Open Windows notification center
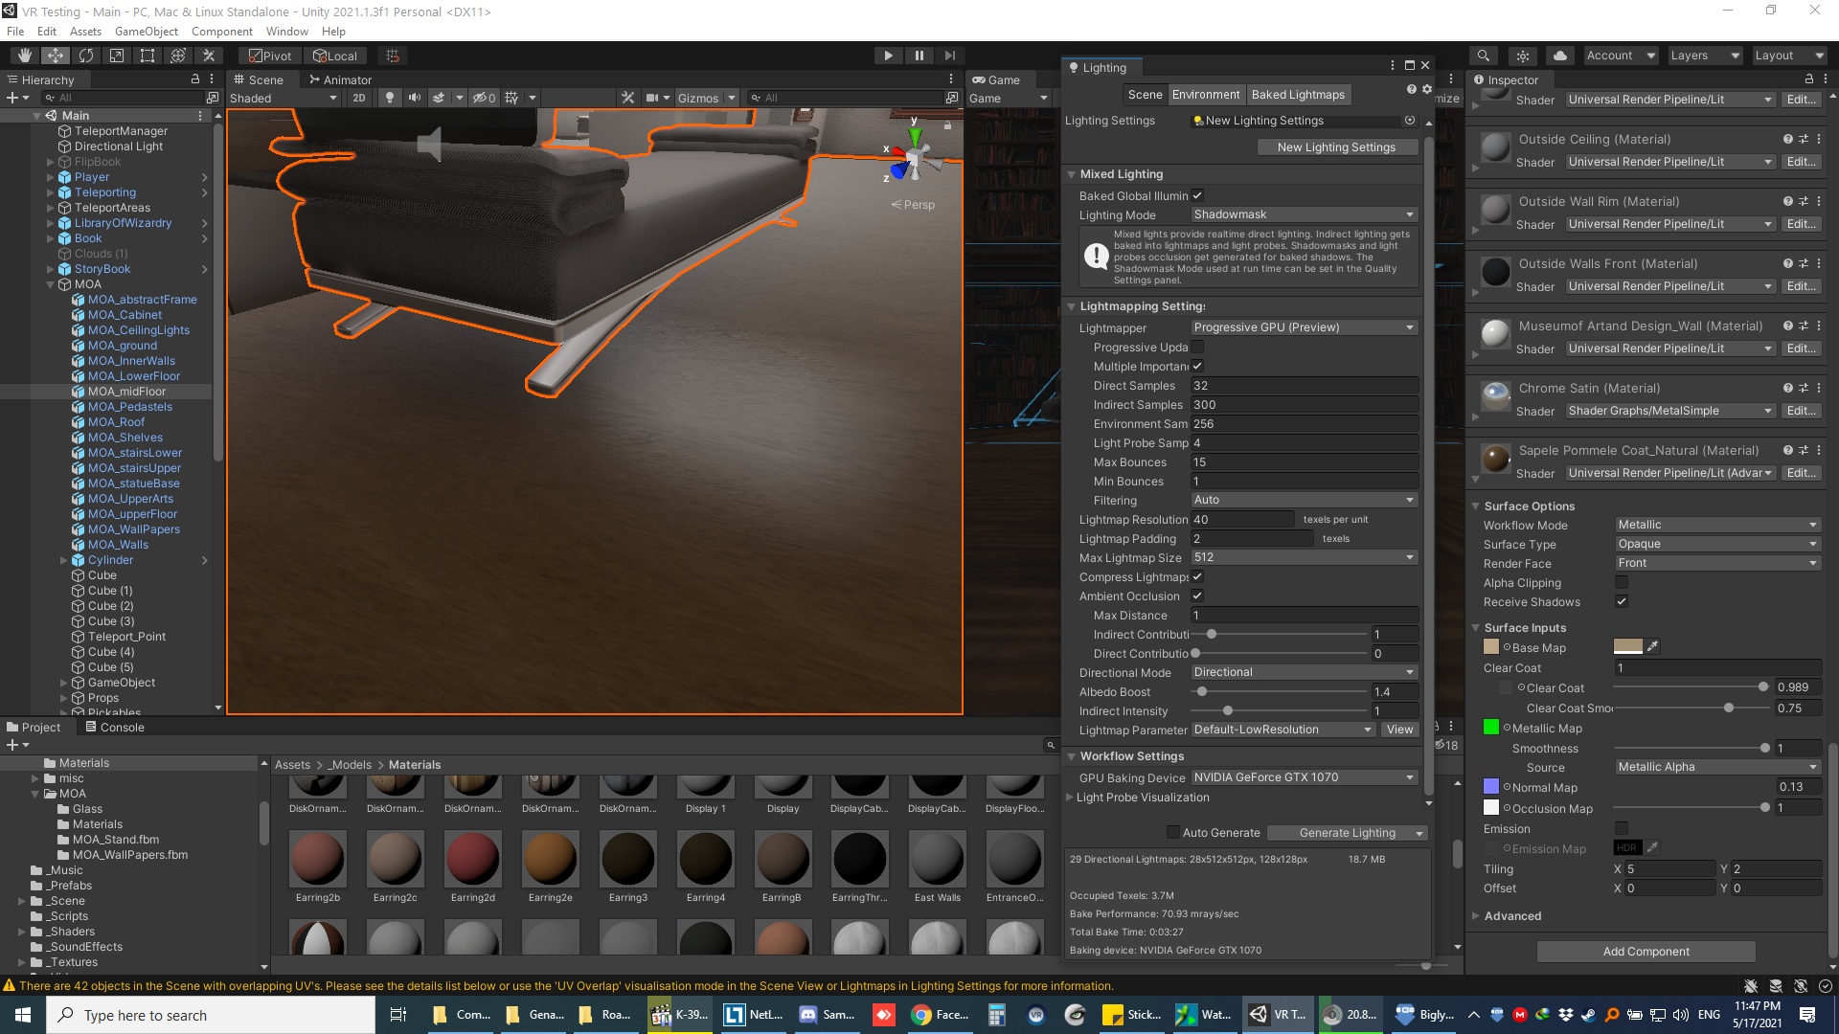The height and width of the screenshot is (1034, 1839). click(x=1807, y=1015)
